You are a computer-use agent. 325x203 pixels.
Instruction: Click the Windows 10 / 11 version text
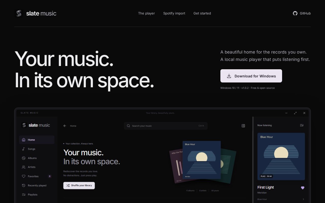(248, 88)
